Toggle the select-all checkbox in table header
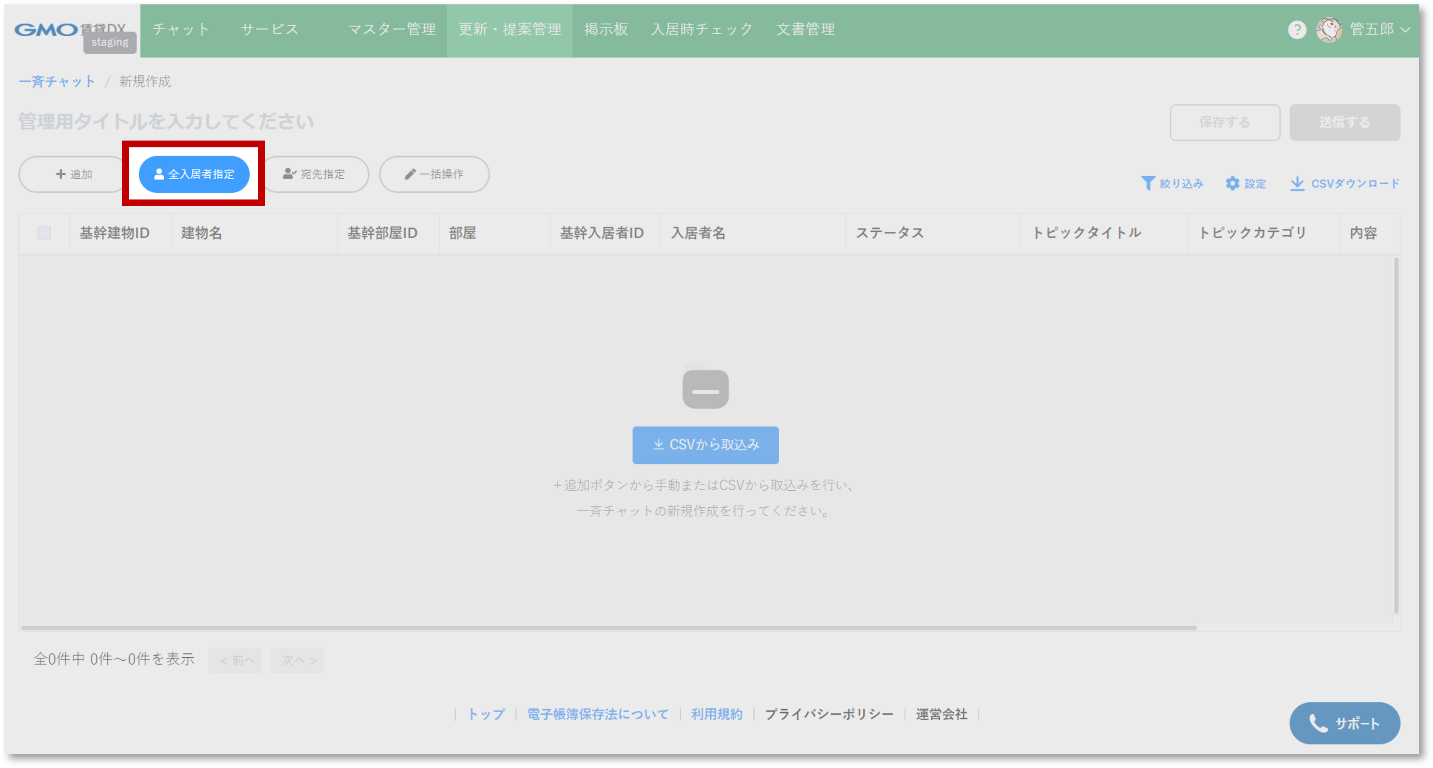Image resolution: width=1433 pixels, height=768 pixels. 44,233
